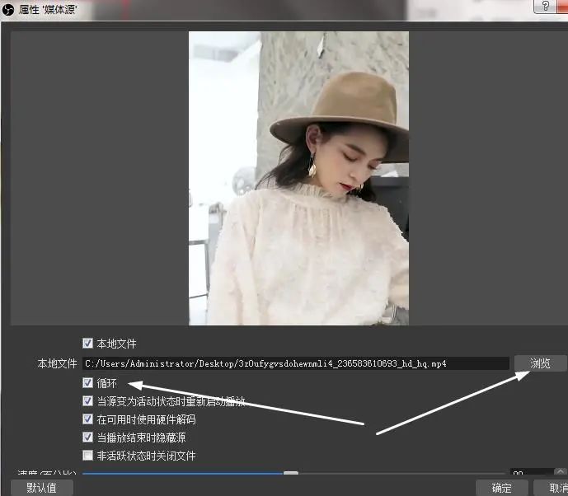Disable 在可用时使用硬件解码 option
The height and width of the screenshot is (496, 568).
(88, 419)
